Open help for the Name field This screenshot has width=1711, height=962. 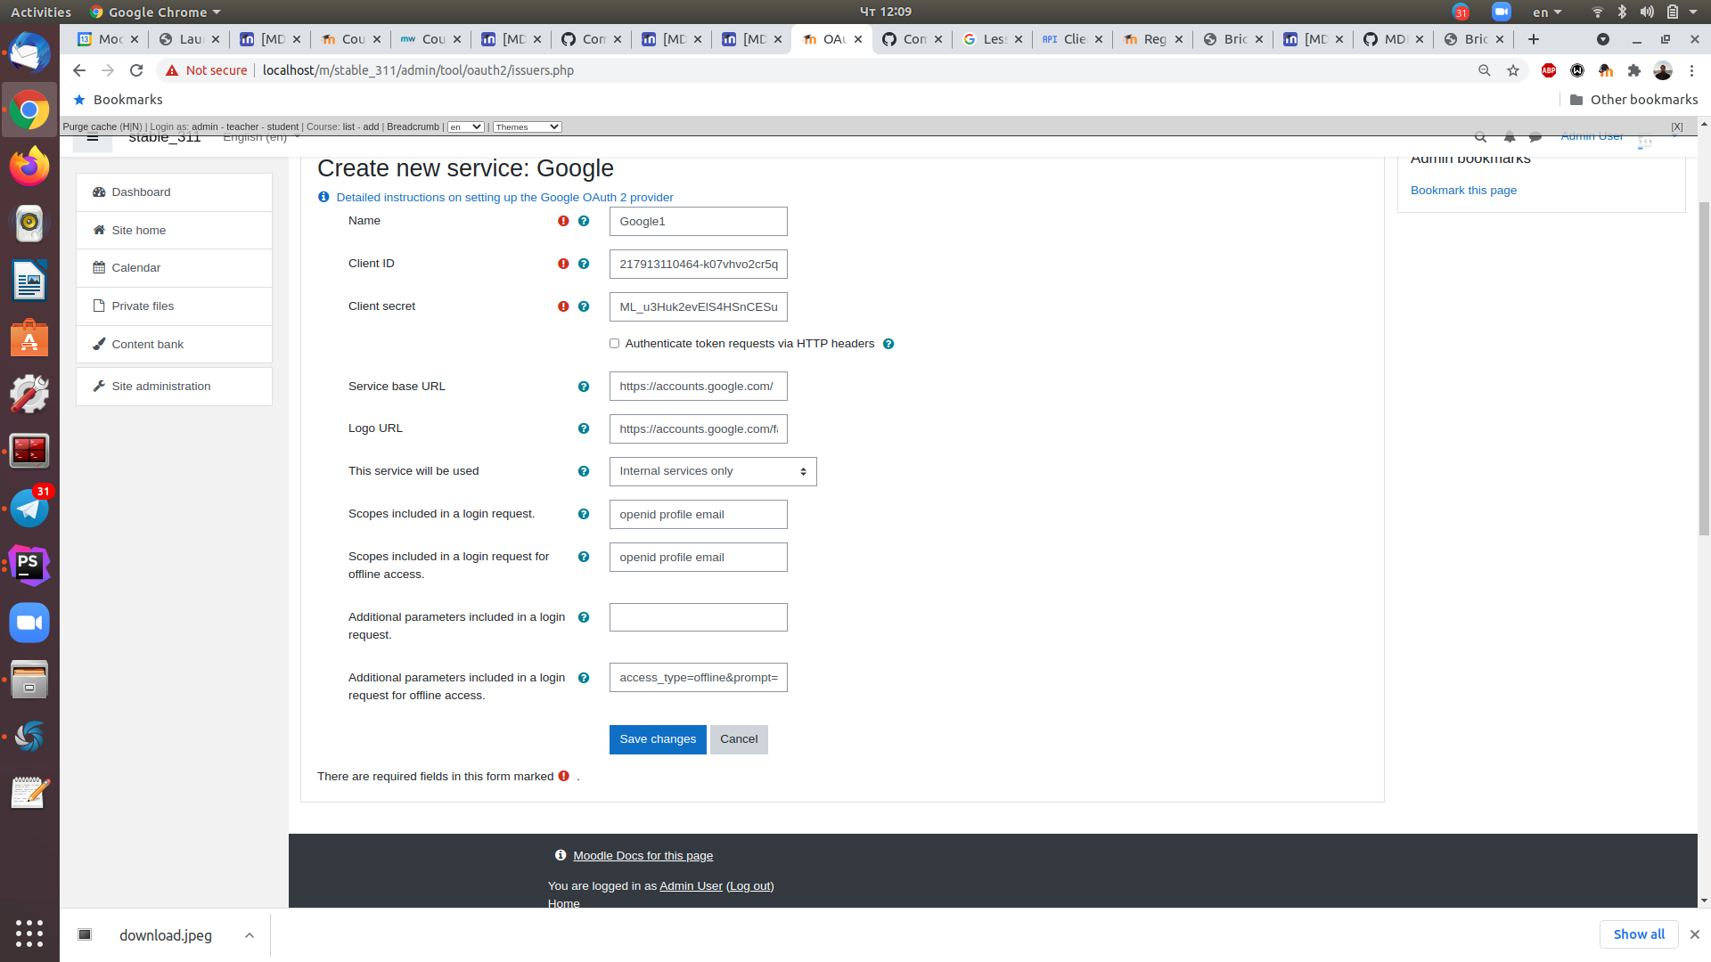[x=584, y=221]
